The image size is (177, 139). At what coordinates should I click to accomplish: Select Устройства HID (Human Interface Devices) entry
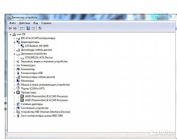tap(45, 112)
